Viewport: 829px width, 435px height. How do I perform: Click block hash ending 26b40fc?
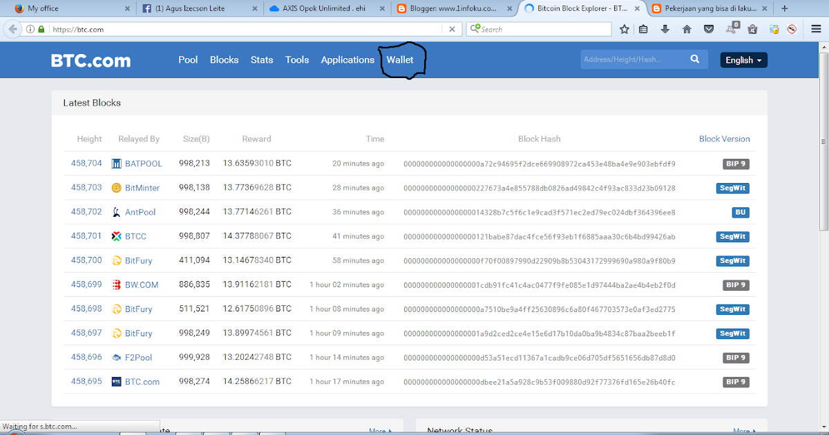pyautogui.click(x=540, y=382)
